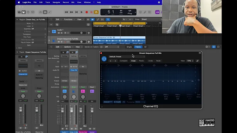The image size is (237, 133).
Task: Open the Mix menu
Action: (73, 2)
